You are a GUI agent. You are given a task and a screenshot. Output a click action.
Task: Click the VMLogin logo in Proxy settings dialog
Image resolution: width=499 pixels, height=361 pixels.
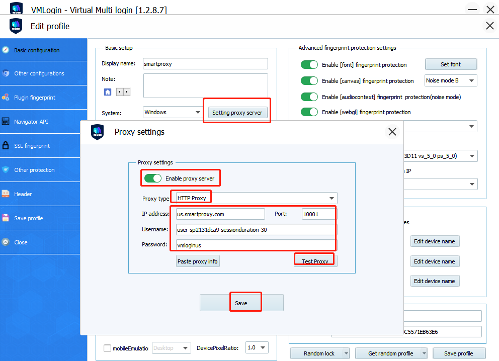(x=98, y=132)
